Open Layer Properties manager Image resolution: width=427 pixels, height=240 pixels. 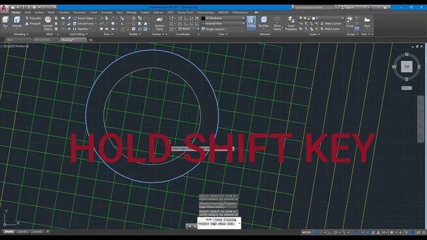point(291,23)
